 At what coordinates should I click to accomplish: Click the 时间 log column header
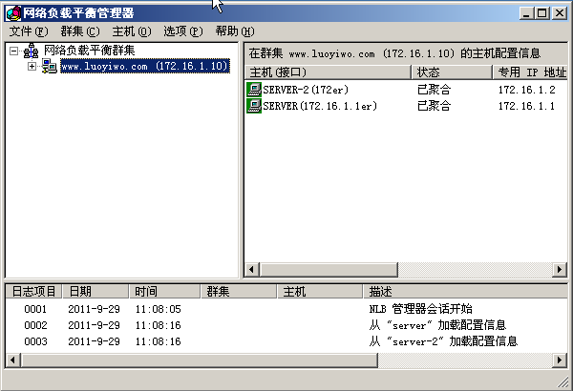click(x=165, y=291)
